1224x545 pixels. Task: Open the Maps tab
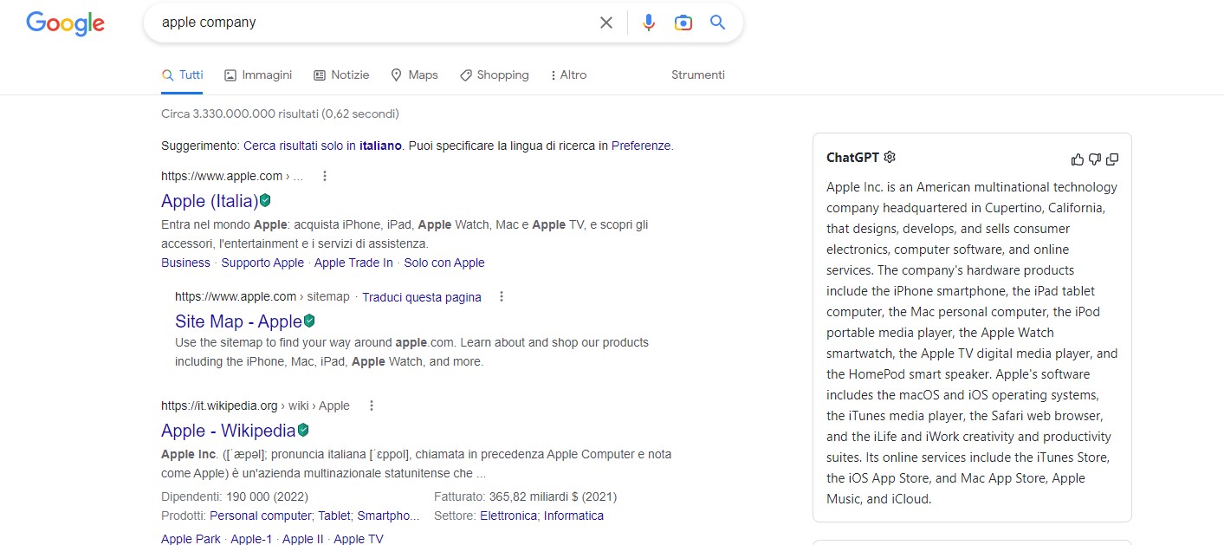pyautogui.click(x=414, y=75)
